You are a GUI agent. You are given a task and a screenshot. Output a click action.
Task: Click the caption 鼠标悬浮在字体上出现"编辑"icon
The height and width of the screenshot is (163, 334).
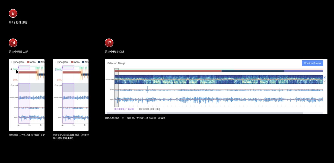[27, 135]
